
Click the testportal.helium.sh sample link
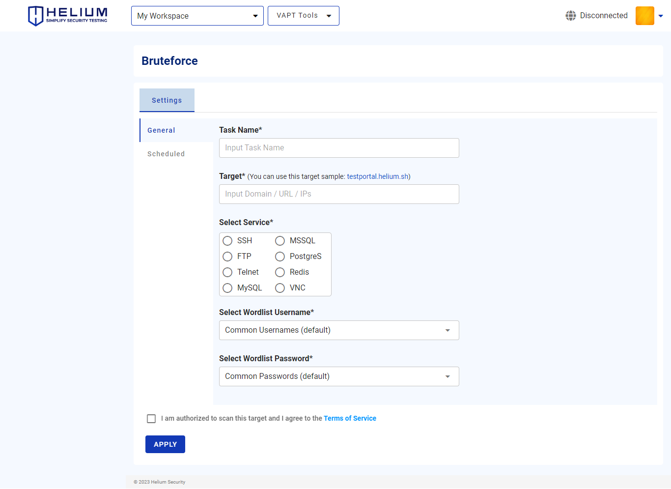tap(378, 176)
